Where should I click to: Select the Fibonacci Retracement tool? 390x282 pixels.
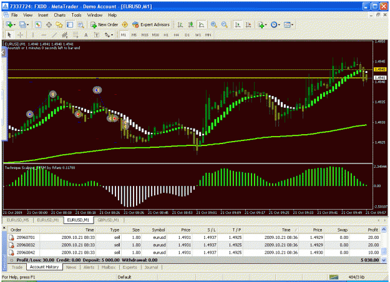coord(76,35)
